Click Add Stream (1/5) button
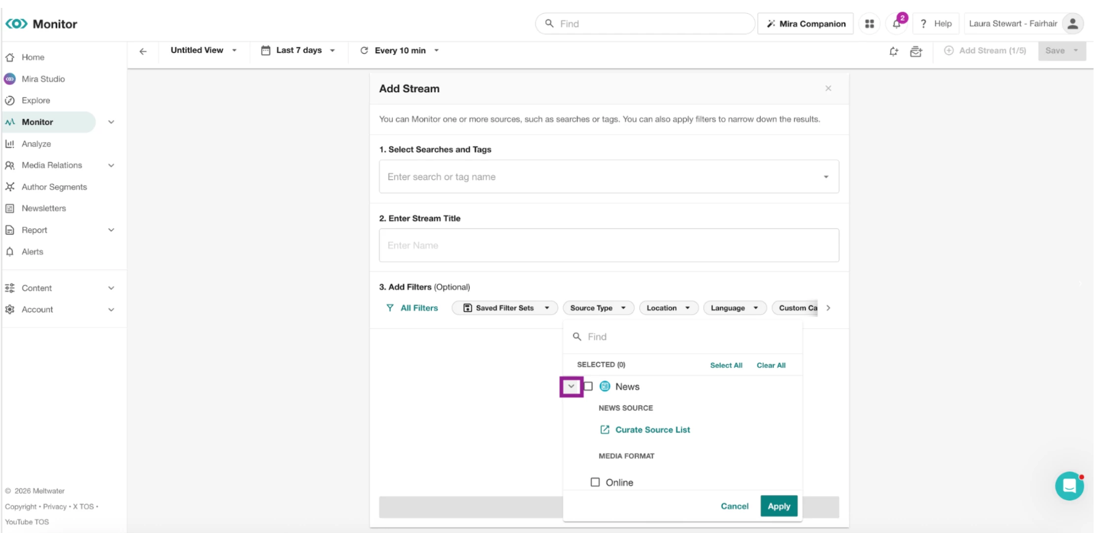The width and height of the screenshot is (1094, 533). pyautogui.click(x=985, y=50)
